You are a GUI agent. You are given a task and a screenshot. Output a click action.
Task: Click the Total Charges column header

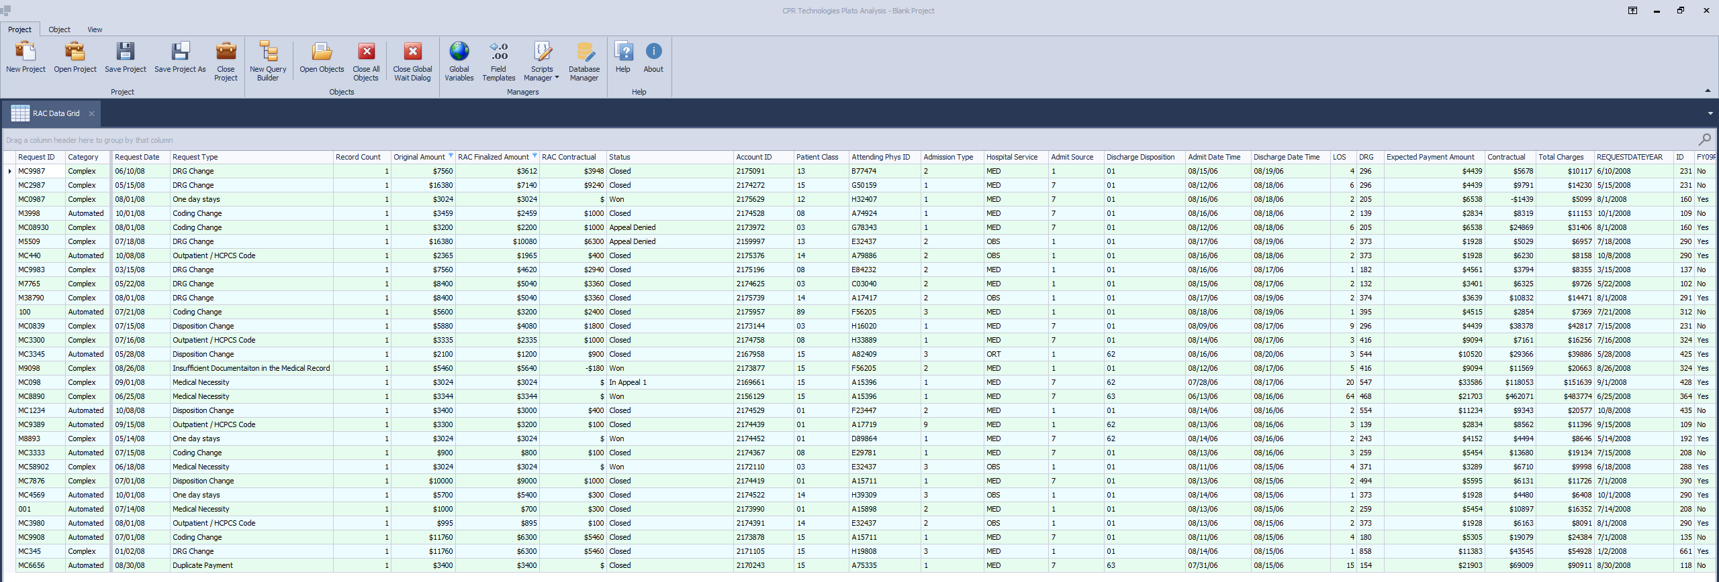(x=1565, y=157)
